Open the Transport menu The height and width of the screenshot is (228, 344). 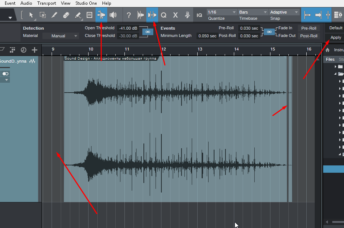pos(46,3)
